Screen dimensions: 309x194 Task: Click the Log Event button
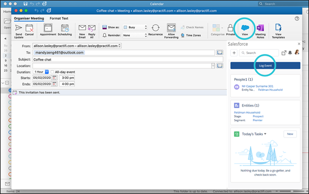[x=265, y=65]
